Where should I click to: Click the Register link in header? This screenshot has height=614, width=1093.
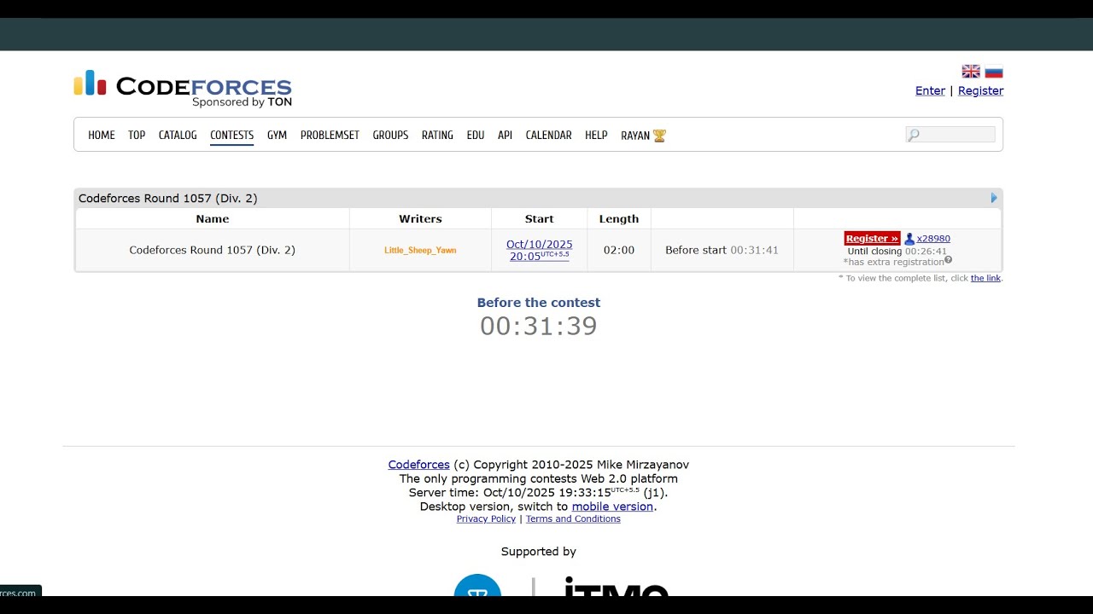pos(980,91)
